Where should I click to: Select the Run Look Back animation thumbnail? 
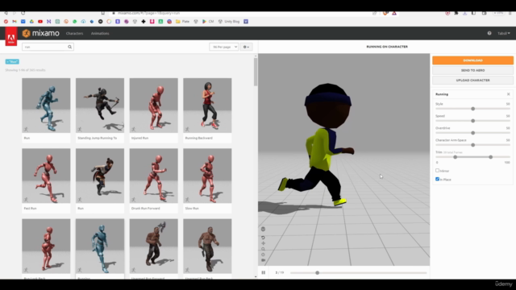46,246
